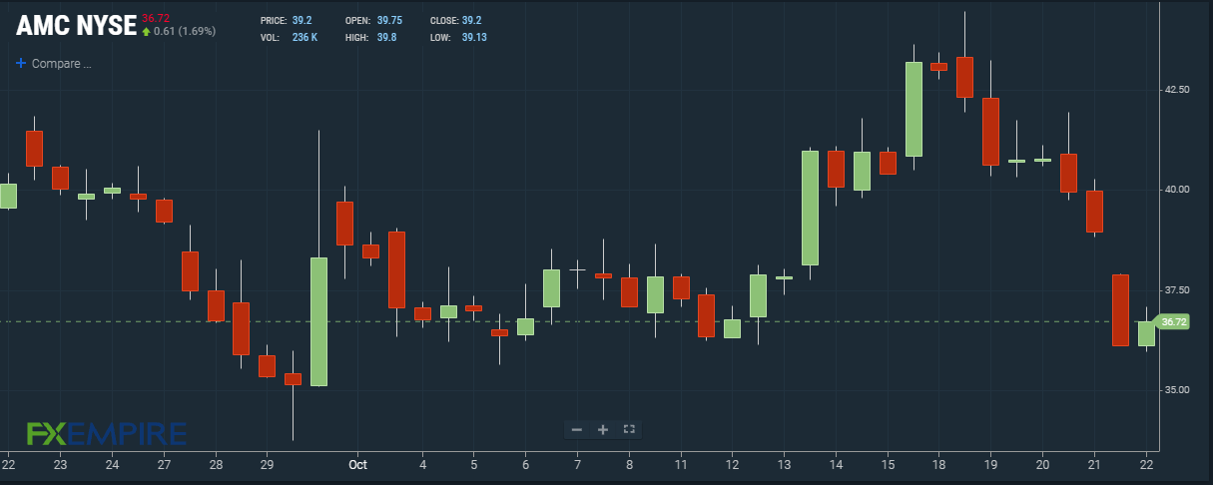Image resolution: width=1213 pixels, height=485 pixels.
Task: Click the FX Empire logo watermark
Action: coord(106,433)
